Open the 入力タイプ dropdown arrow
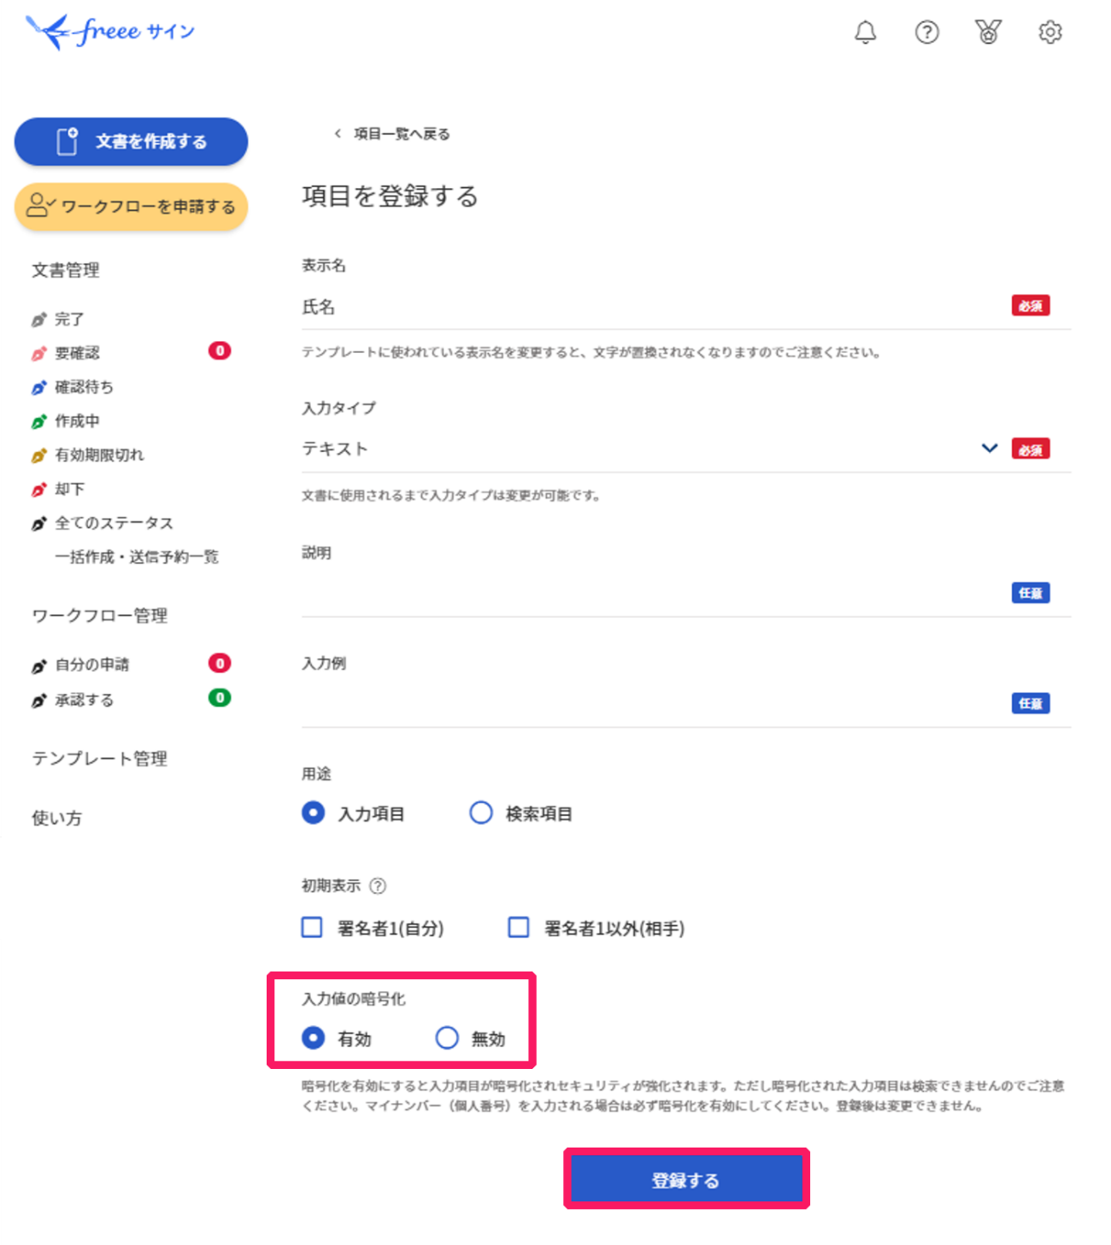 [990, 449]
